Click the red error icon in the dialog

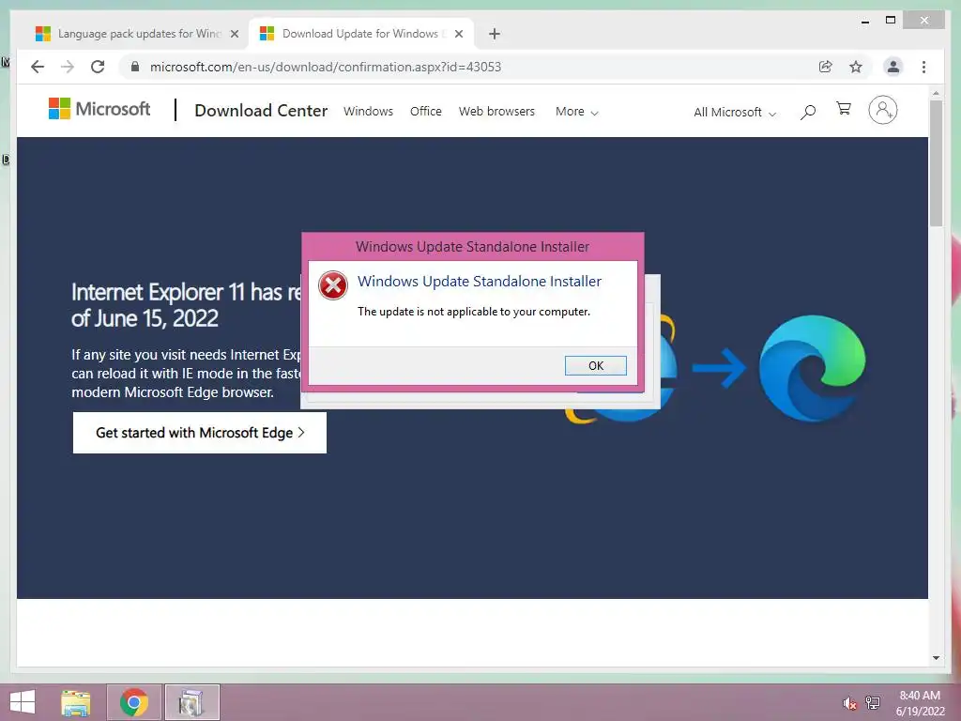pos(333,285)
